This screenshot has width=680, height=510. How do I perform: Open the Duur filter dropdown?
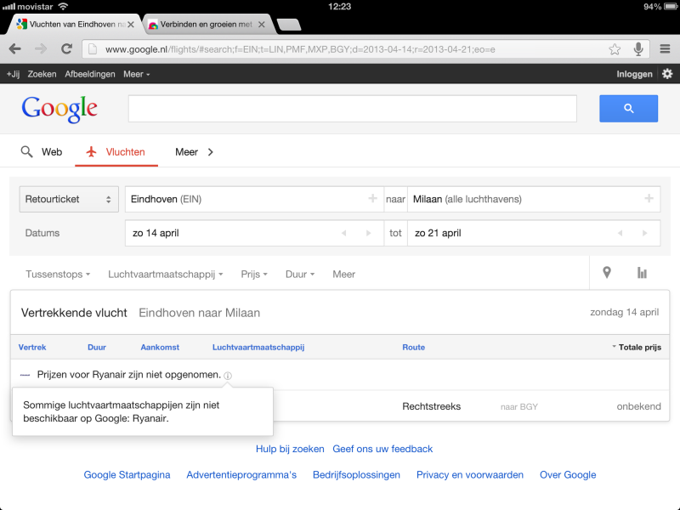click(300, 274)
